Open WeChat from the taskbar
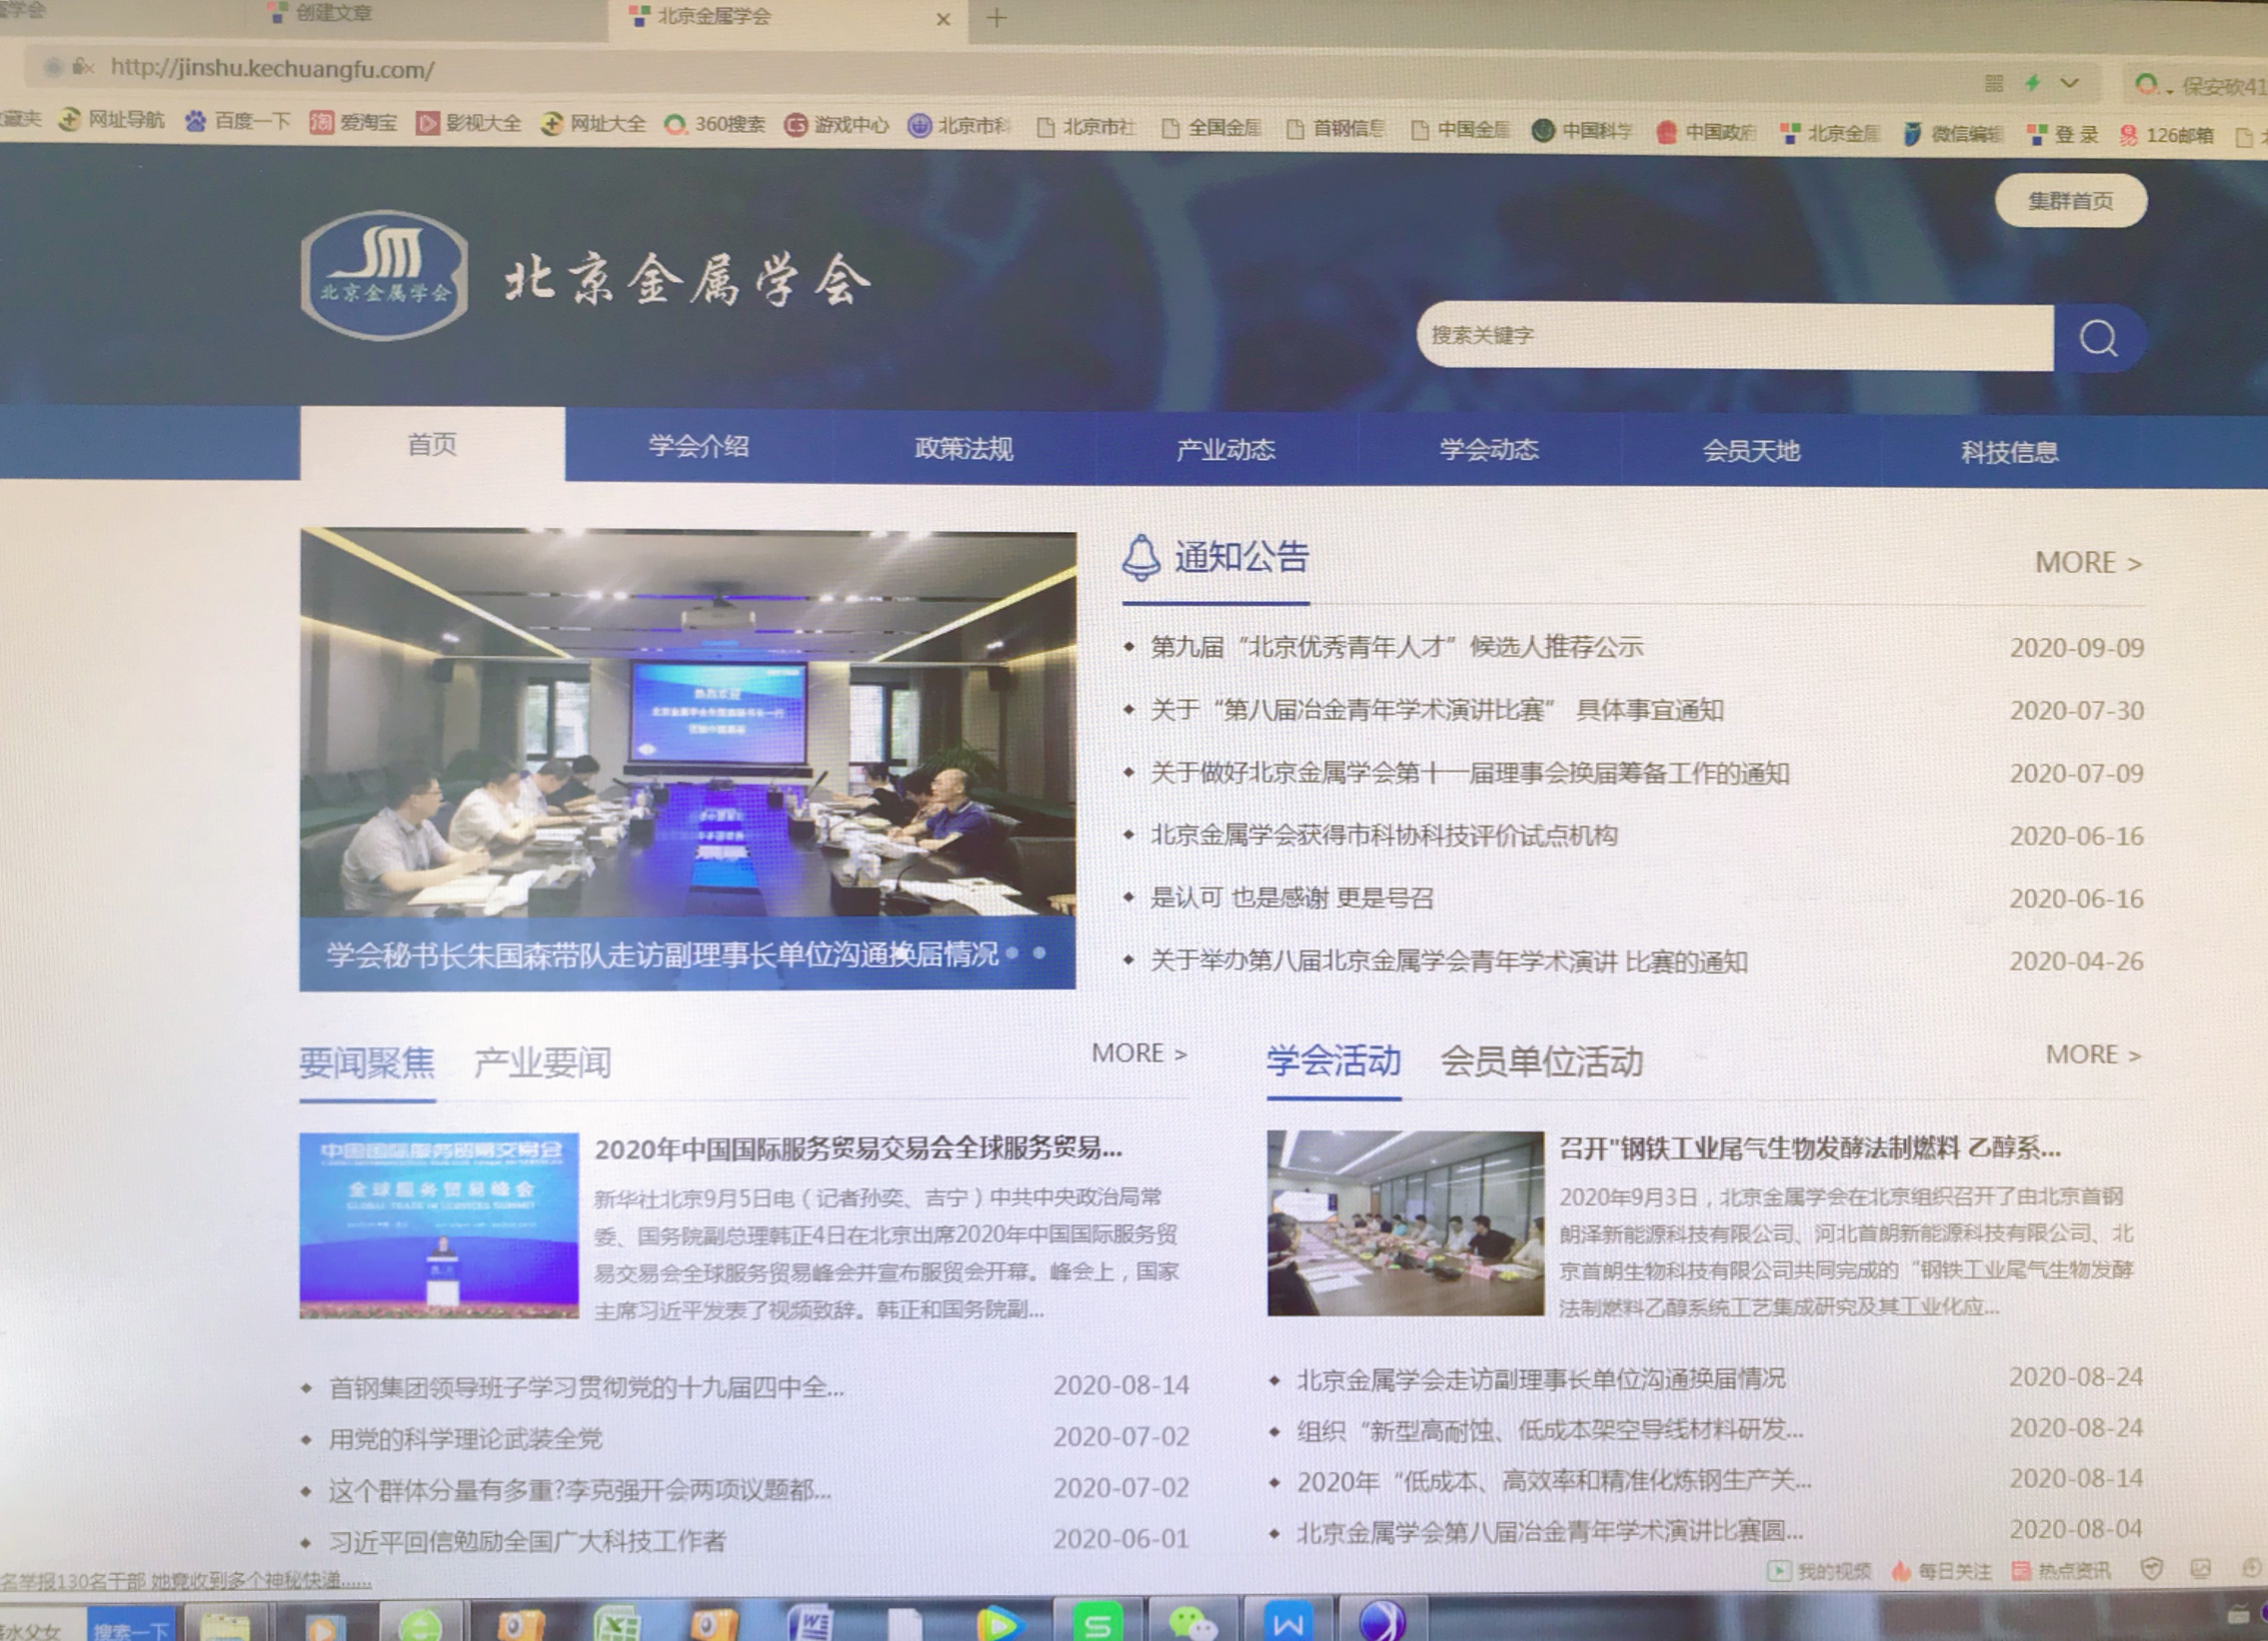 coord(1191,1622)
